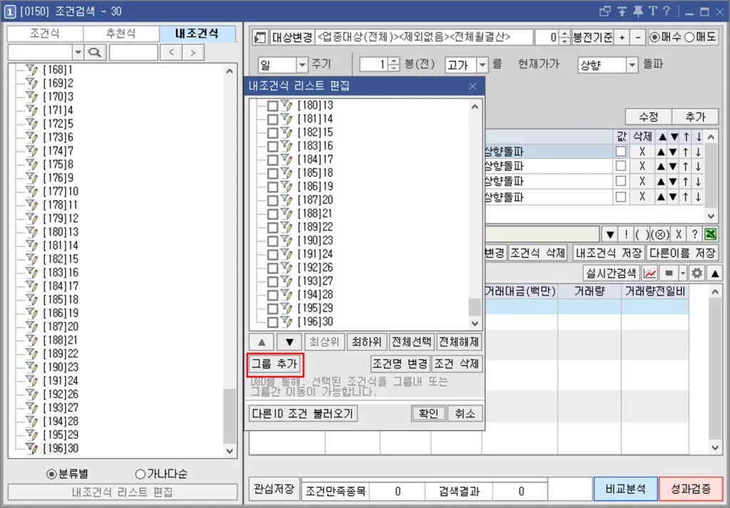Move selected item down in list editor
The image size is (730, 508).
(289, 343)
